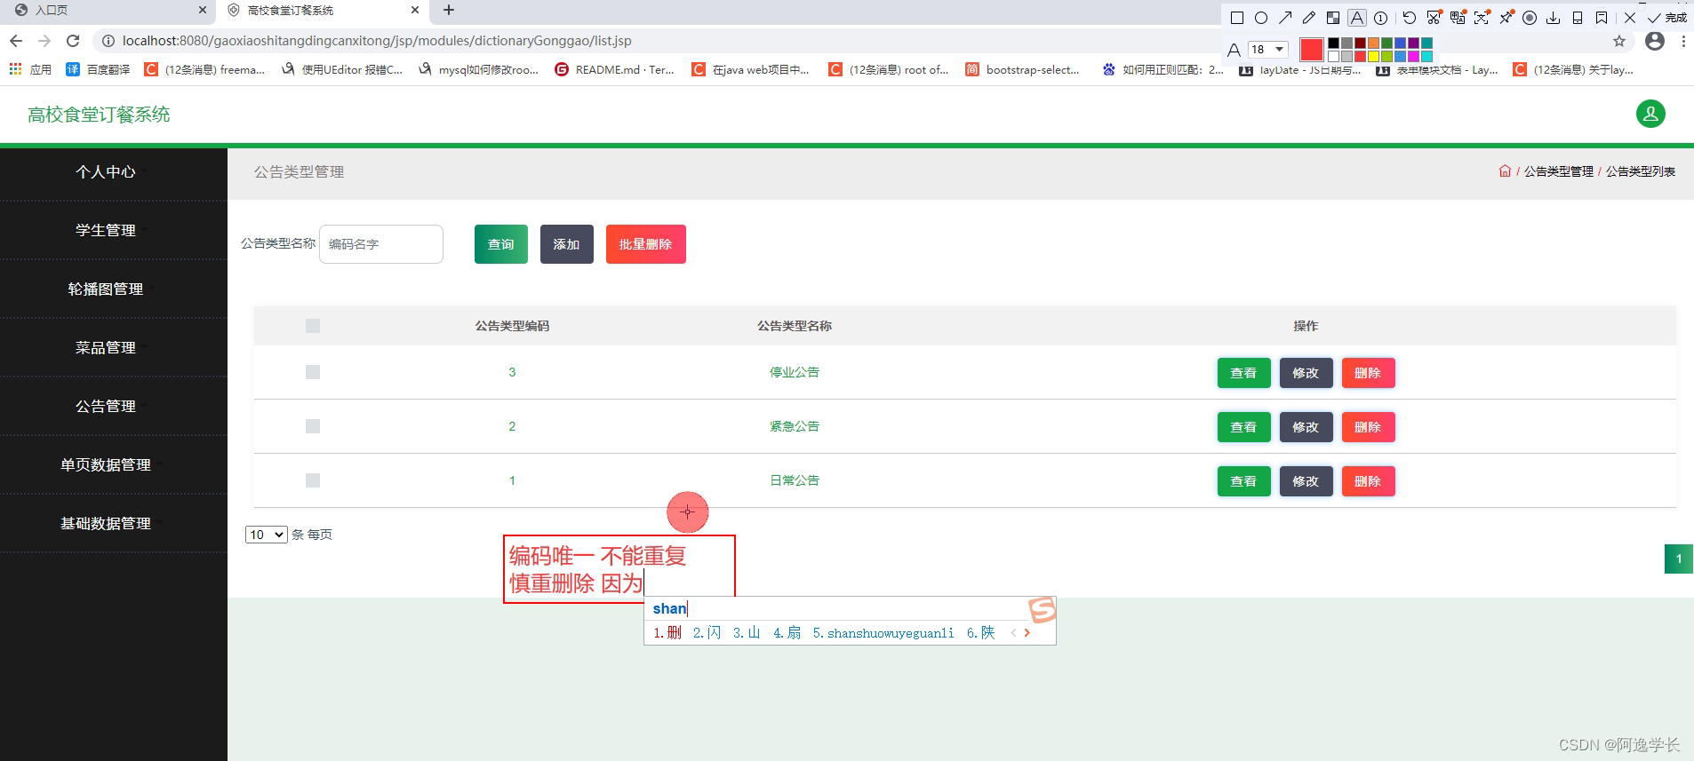Screen dimensions: 1694x761
Task: Pick the black color swatch
Action: pos(1333,43)
